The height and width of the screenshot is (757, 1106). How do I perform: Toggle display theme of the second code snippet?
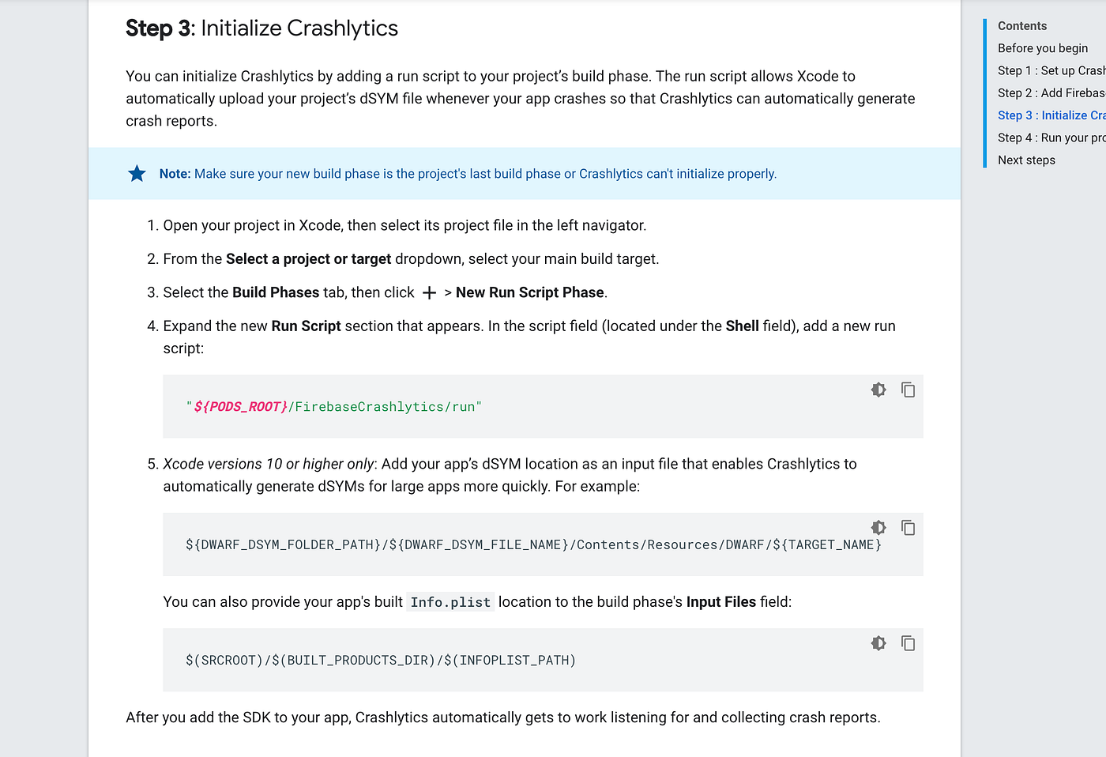pyautogui.click(x=878, y=527)
